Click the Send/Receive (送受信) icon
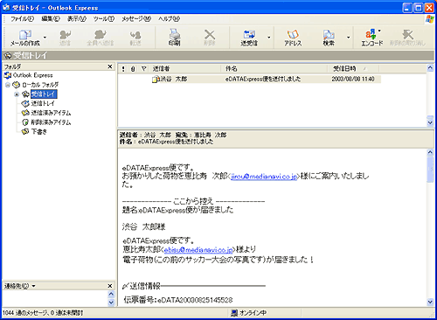The height and width of the screenshot is (320, 437). tap(249, 34)
